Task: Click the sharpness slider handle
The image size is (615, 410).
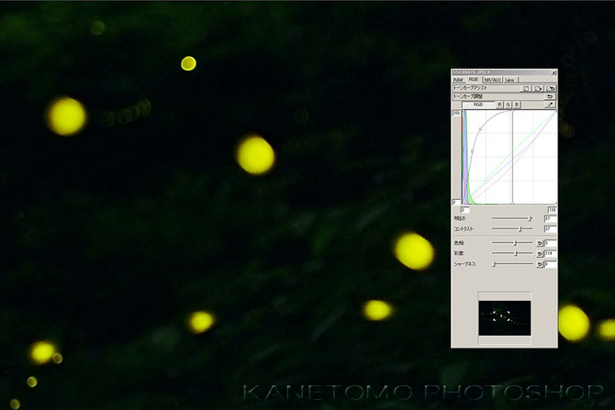Action: click(x=494, y=264)
